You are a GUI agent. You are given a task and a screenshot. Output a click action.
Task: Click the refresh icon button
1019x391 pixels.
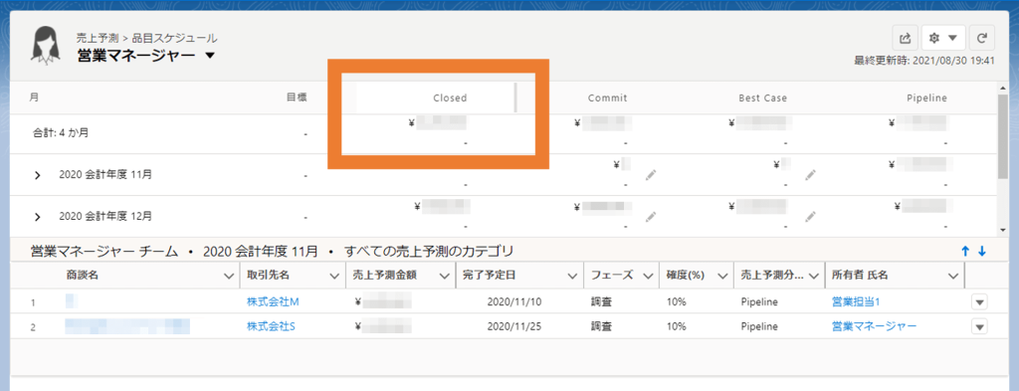click(x=982, y=39)
